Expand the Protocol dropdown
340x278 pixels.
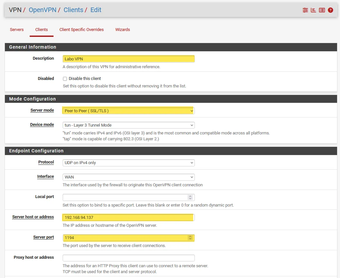coord(129,163)
